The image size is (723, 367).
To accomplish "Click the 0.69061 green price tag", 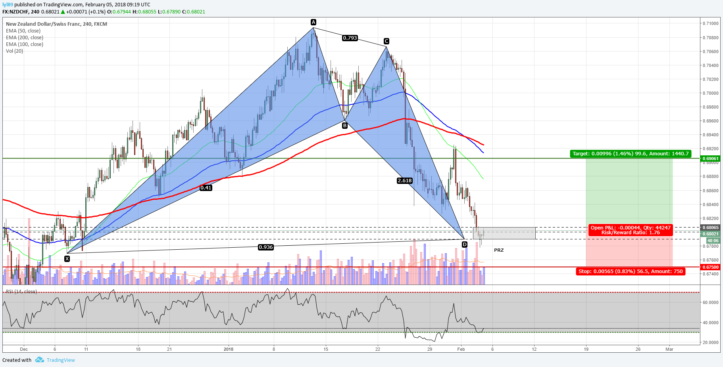I will (710, 159).
